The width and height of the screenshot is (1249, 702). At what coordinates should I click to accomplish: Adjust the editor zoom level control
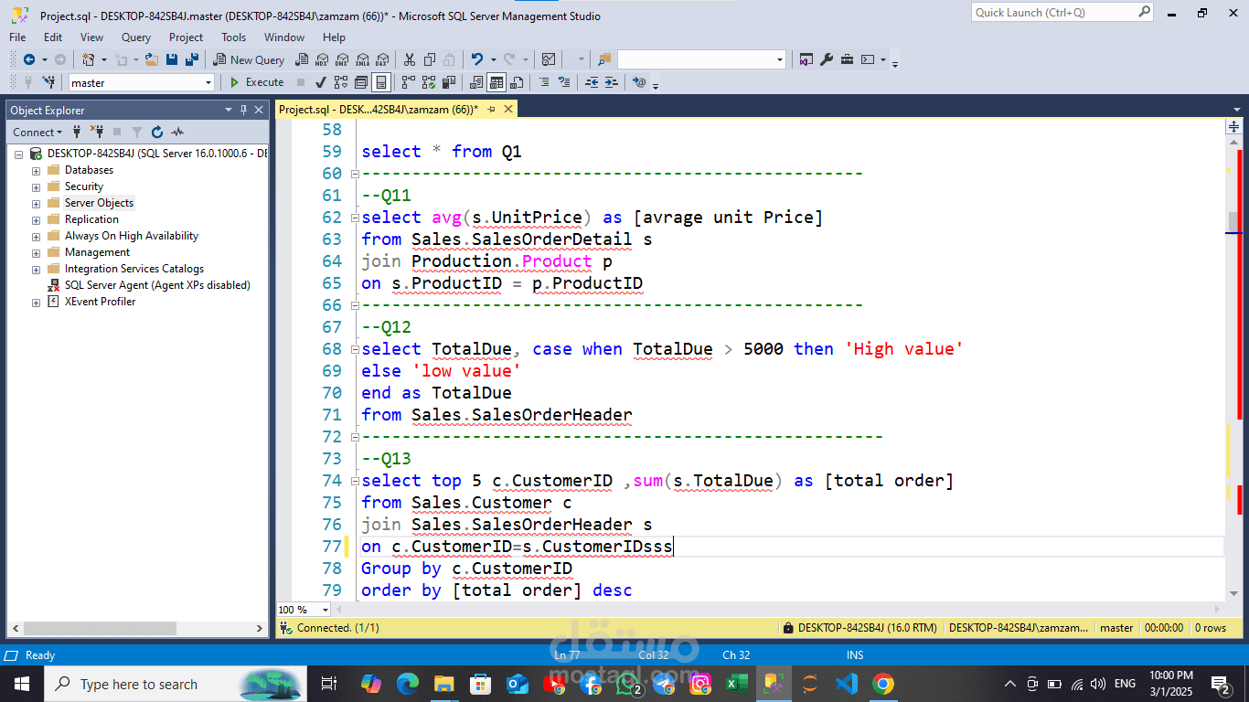[x=302, y=609]
